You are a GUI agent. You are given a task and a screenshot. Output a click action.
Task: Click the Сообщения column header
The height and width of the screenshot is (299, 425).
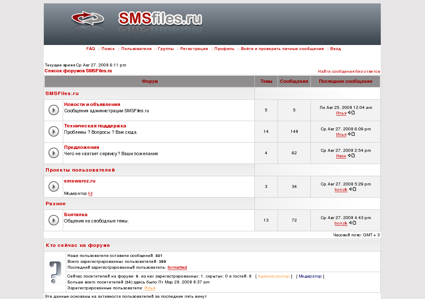[x=294, y=82]
